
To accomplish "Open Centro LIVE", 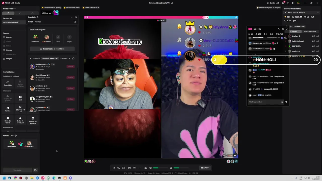I will tap(273, 3).
